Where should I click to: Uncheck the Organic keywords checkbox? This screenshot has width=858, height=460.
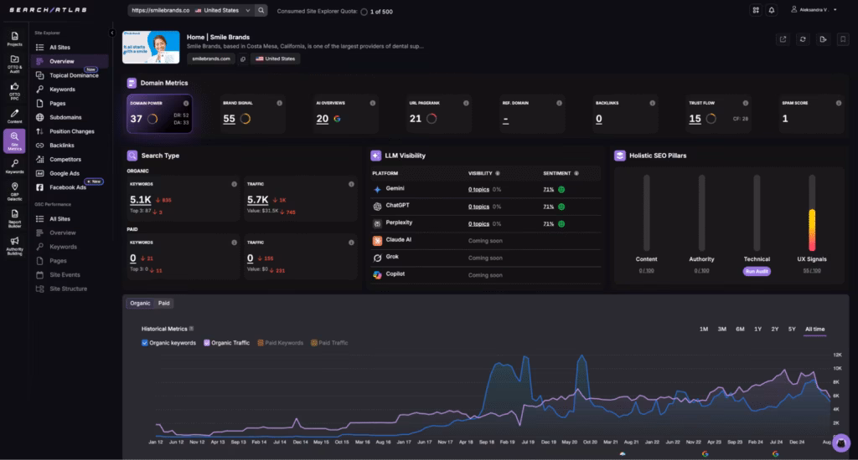point(145,343)
